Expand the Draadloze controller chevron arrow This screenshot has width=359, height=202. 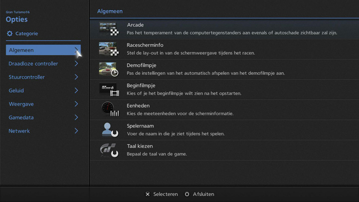(76, 64)
